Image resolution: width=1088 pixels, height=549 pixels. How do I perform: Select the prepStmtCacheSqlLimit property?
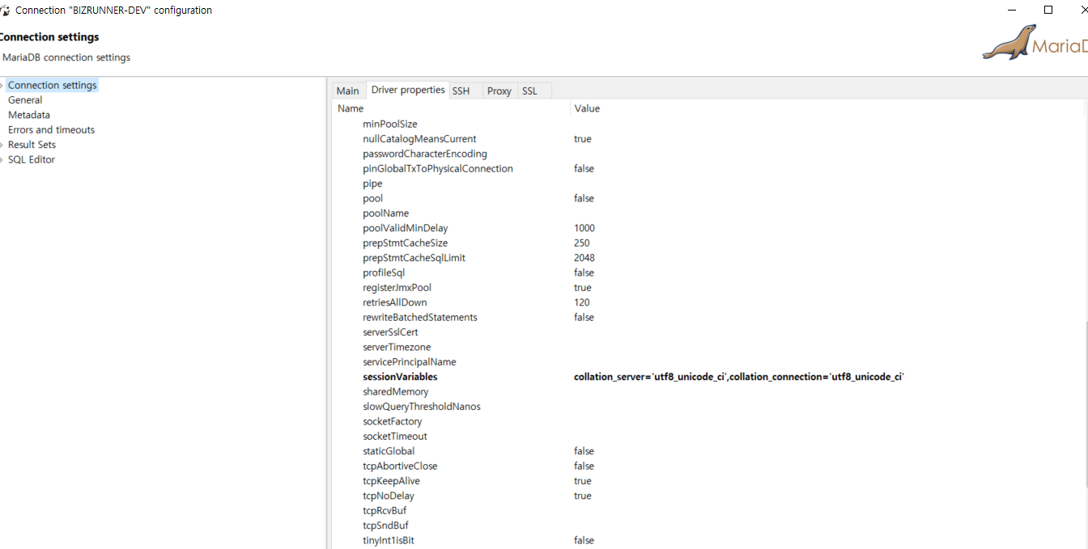tap(414, 258)
